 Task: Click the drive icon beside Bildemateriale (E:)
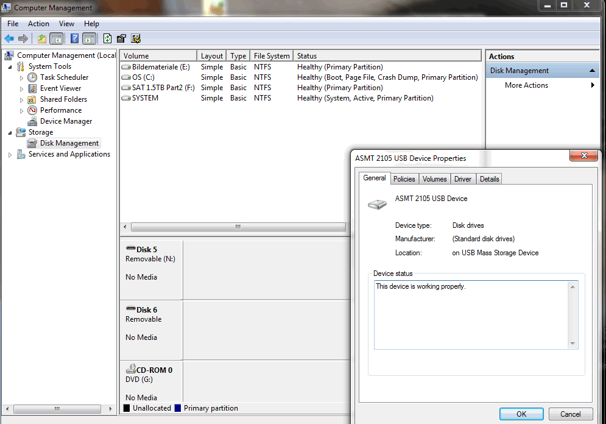coord(126,67)
